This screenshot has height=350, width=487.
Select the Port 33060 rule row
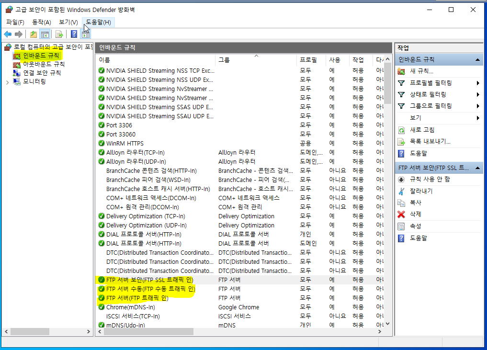point(240,134)
